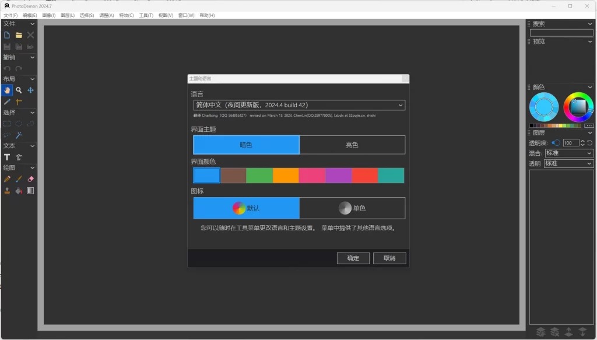597x340 pixels.
Task: Switch interface theme to 亮色 (light)
Action: (352, 145)
